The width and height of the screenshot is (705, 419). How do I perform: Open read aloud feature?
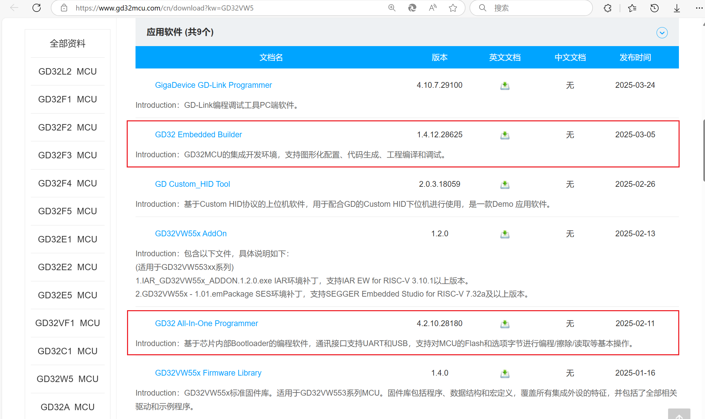coord(433,8)
